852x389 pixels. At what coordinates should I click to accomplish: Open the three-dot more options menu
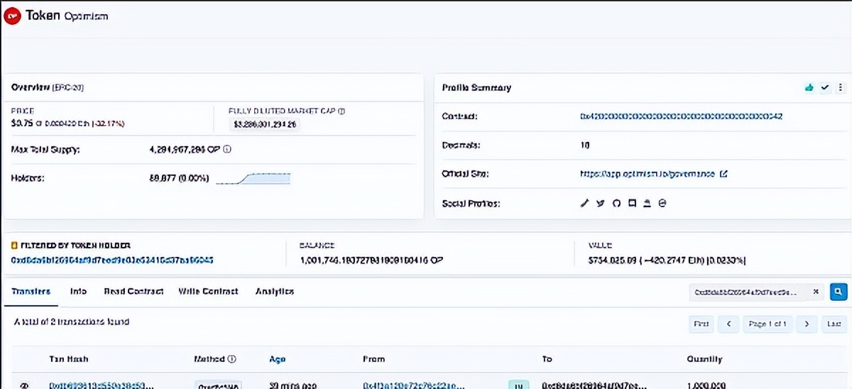pos(840,87)
